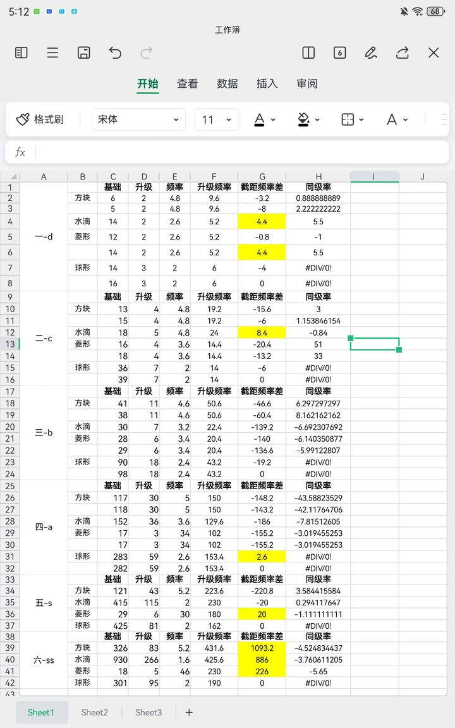Select column G header
455x728 pixels.
click(262, 176)
